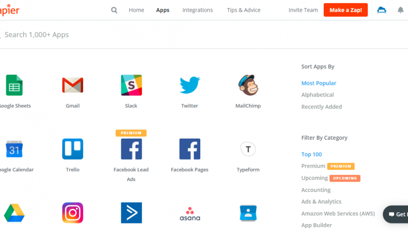The image size is (408, 231).
Task: Click the Instagram app icon
Action: [x=72, y=213]
